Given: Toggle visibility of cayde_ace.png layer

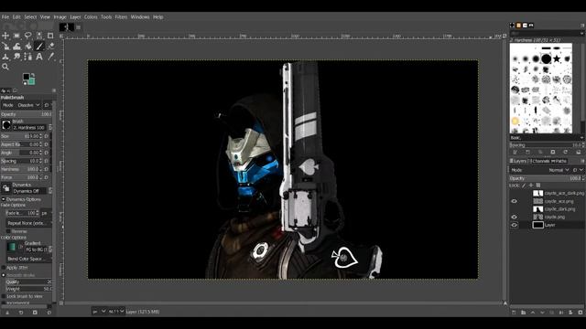Looking at the screenshot, I should click(x=515, y=201).
